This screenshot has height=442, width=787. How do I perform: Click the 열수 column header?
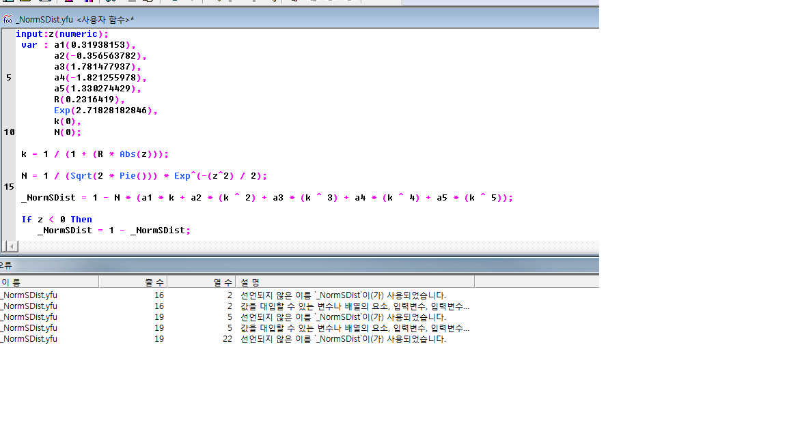(x=202, y=282)
